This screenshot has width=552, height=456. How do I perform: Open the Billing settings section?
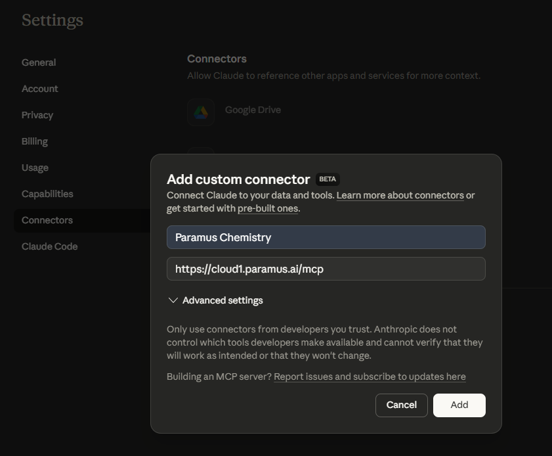click(35, 141)
